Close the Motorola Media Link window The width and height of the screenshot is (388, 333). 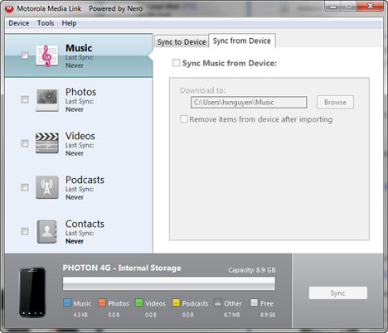click(370, 6)
